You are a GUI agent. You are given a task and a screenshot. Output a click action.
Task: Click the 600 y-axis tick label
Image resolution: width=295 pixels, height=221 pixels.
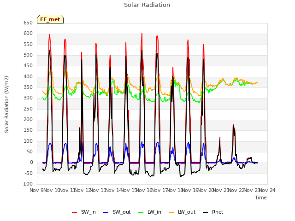28,34
